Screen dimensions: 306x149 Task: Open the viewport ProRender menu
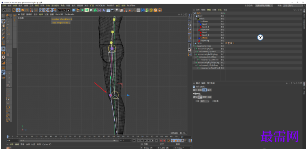70,15
